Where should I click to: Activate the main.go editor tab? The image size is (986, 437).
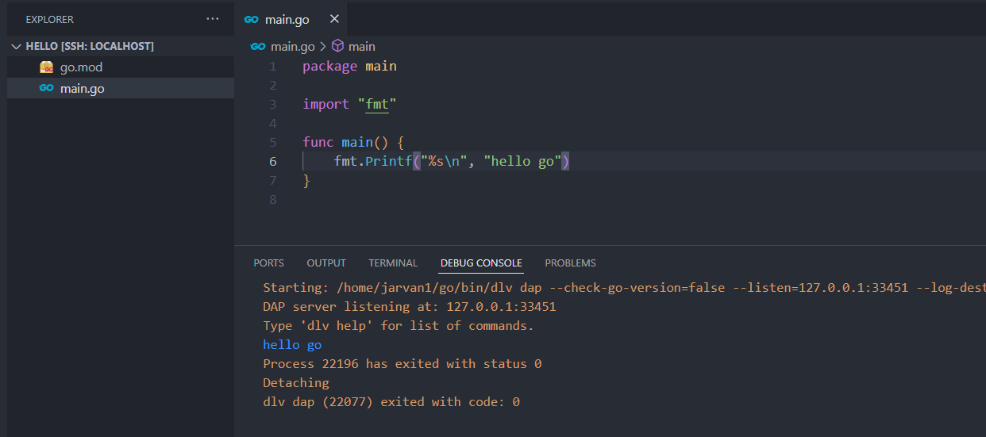coord(291,19)
